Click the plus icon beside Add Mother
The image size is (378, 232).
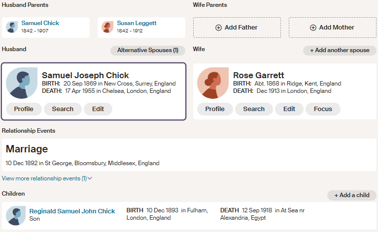point(313,28)
